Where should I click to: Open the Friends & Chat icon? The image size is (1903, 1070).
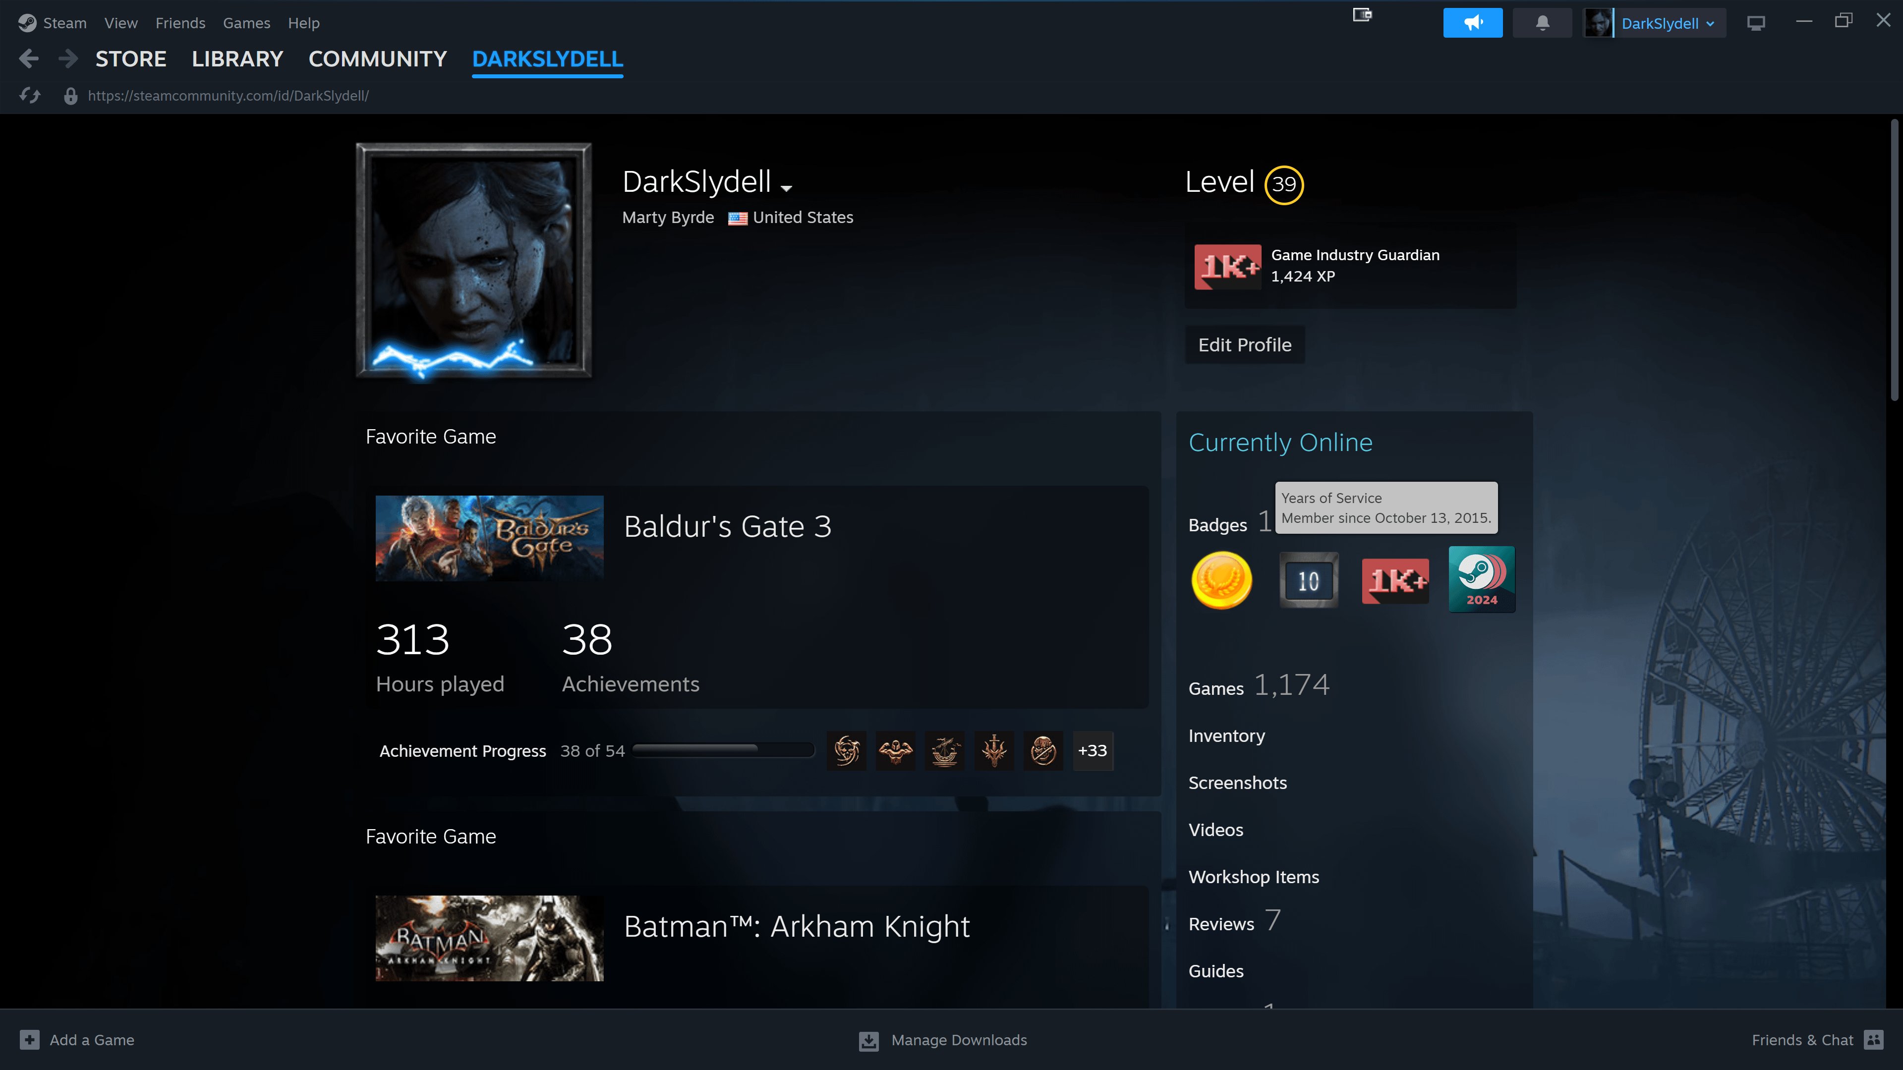click(1873, 1039)
